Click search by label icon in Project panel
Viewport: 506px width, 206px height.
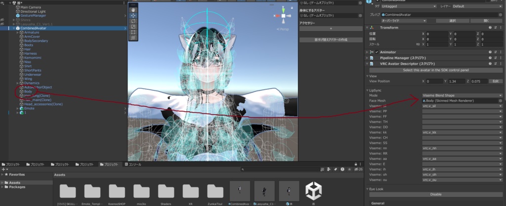pyautogui.click(x=336, y=170)
